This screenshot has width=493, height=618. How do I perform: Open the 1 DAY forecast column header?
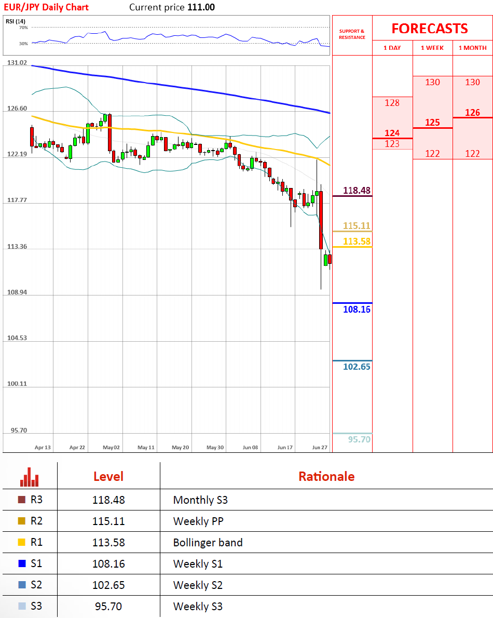coord(392,48)
